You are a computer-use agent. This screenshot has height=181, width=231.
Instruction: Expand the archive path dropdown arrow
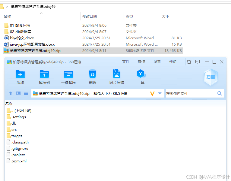tap(160, 93)
